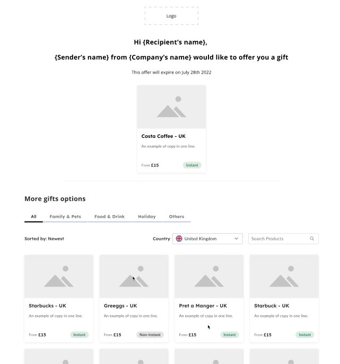
Task: Open the Starbucks - UK card image
Action: click(x=59, y=277)
